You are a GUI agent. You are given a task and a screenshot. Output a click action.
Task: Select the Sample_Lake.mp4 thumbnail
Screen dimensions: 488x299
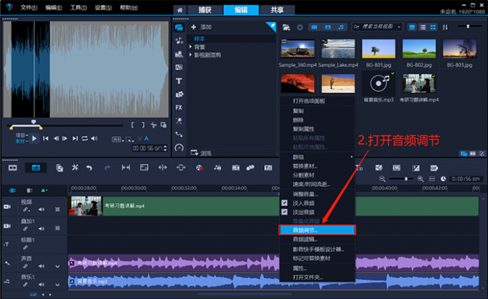tap(338, 49)
